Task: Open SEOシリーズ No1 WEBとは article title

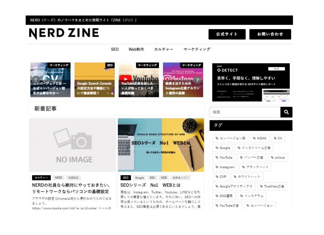Action: (150, 185)
